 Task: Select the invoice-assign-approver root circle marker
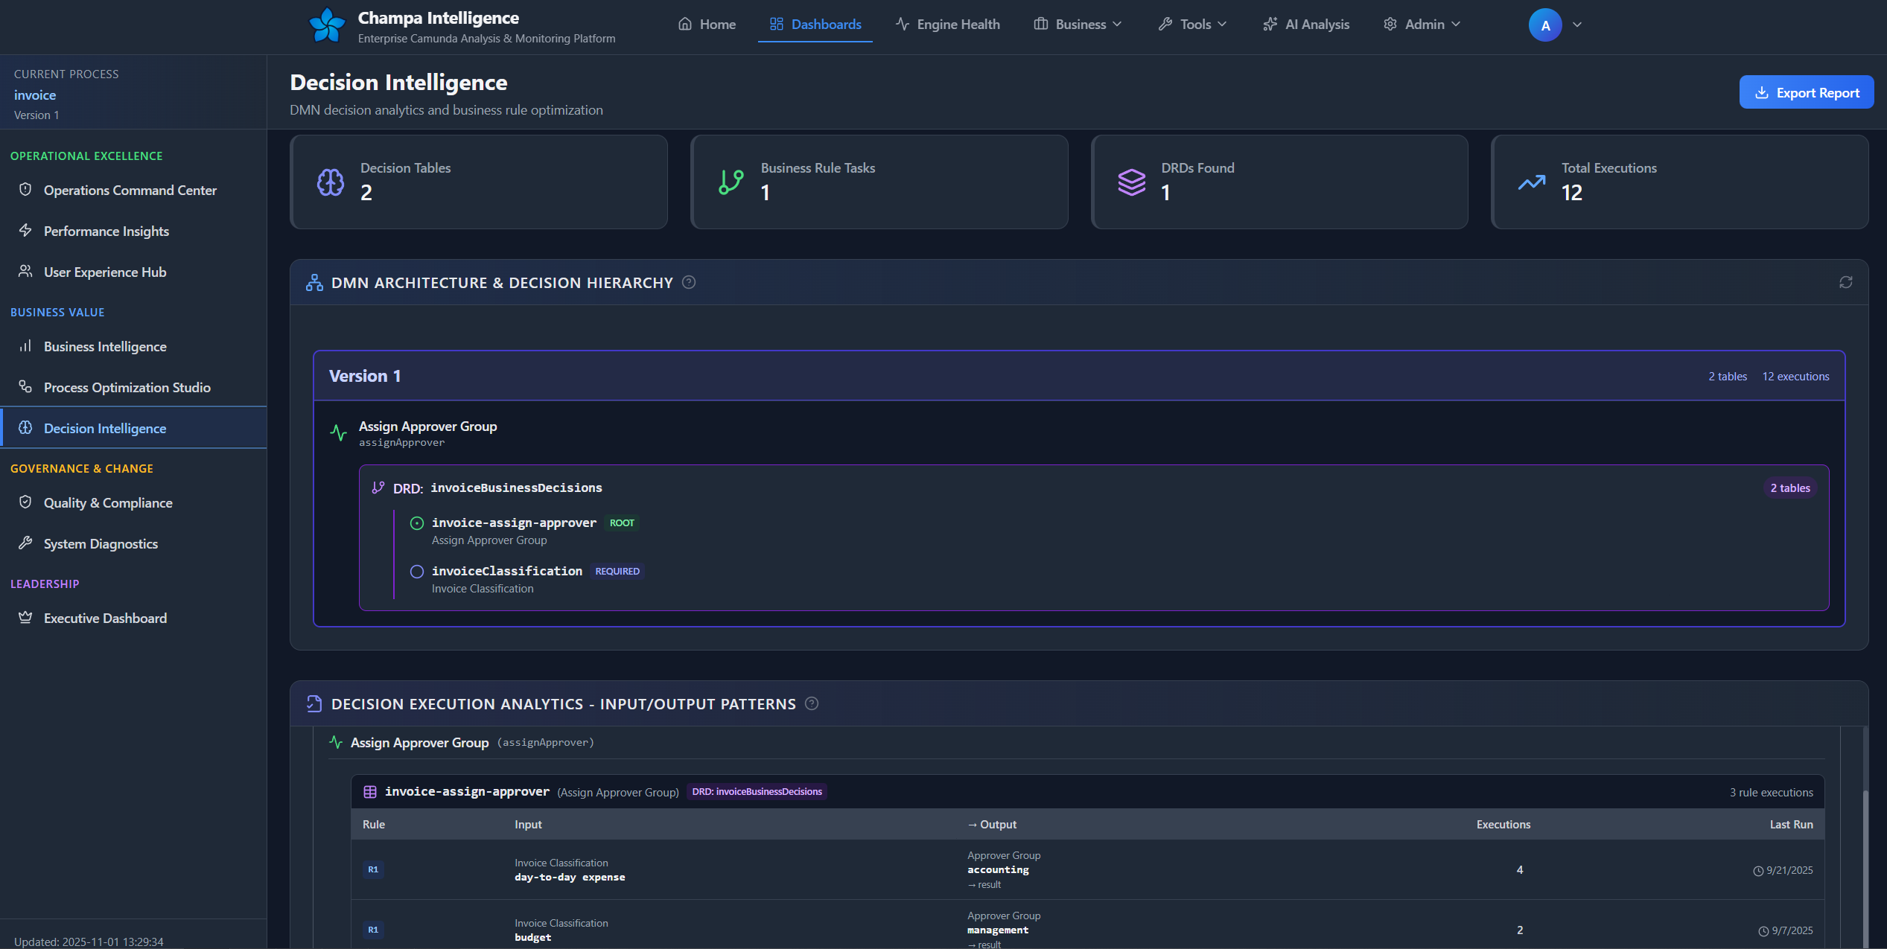(417, 523)
